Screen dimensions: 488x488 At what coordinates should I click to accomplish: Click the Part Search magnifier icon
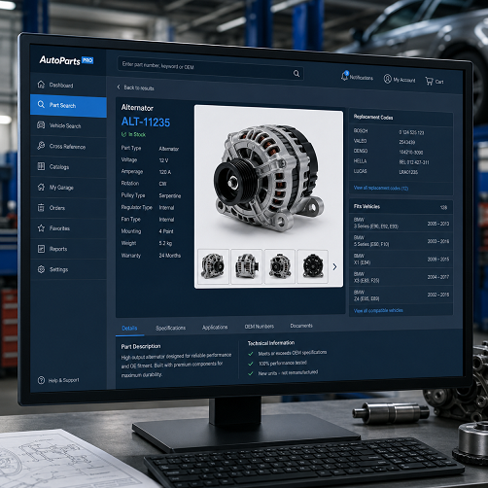click(x=41, y=104)
